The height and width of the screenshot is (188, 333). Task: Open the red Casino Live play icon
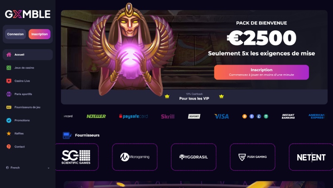pos(9,81)
